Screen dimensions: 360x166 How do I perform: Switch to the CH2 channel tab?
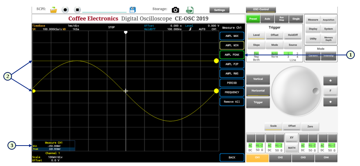280,158
